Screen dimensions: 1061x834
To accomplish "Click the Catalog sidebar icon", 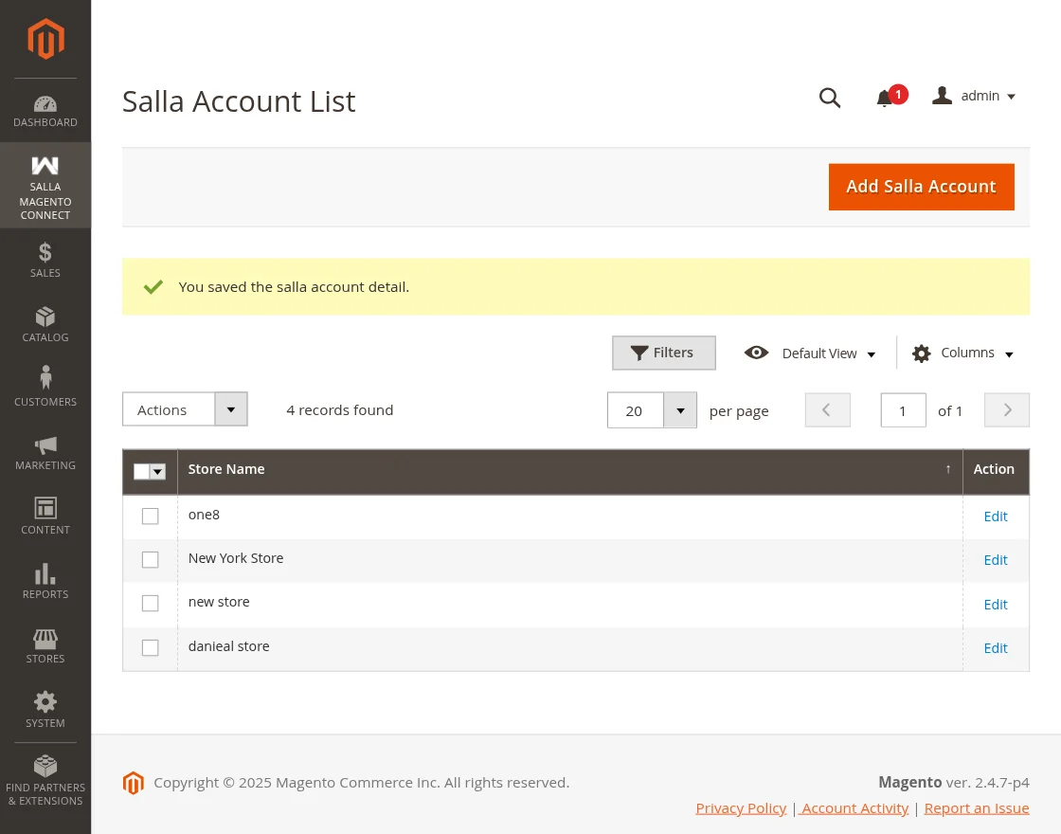I will coord(45,317).
